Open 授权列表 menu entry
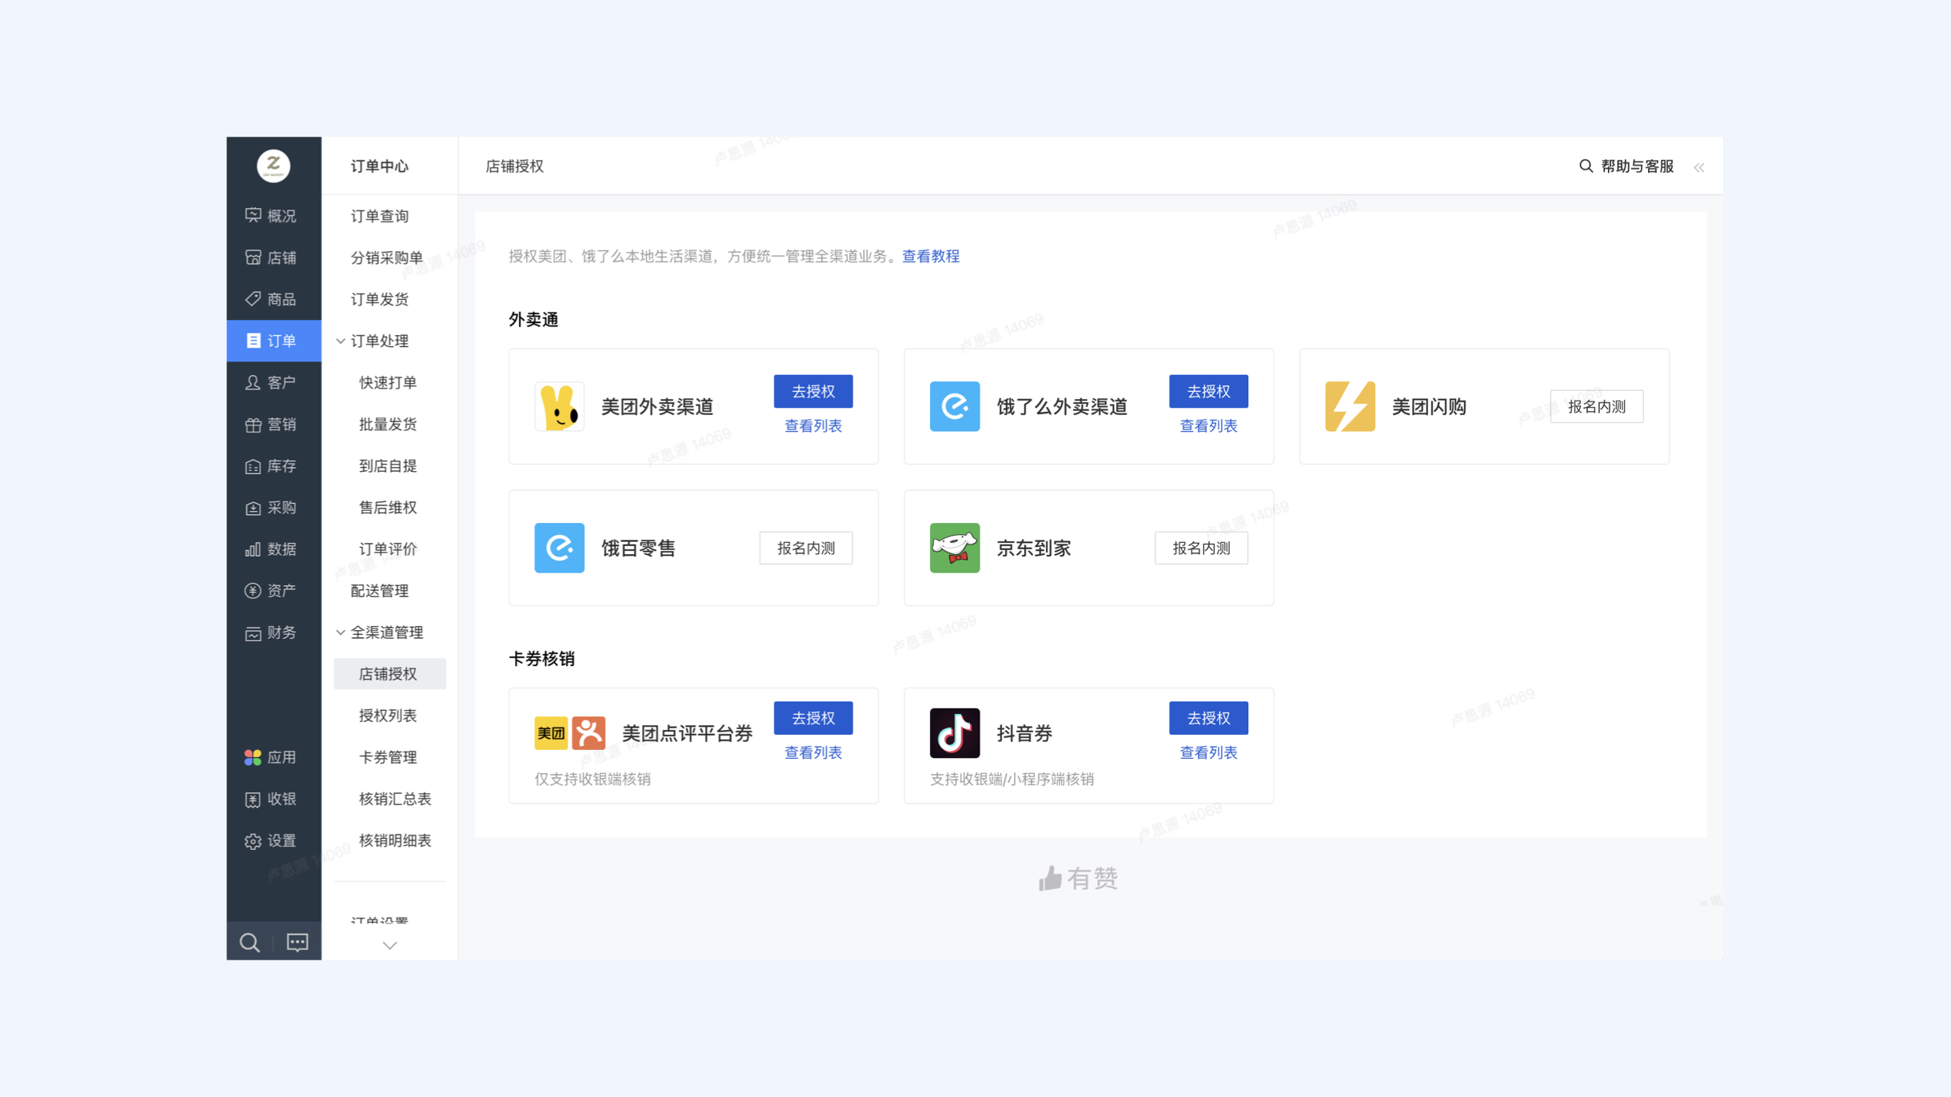 coord(388,716)
